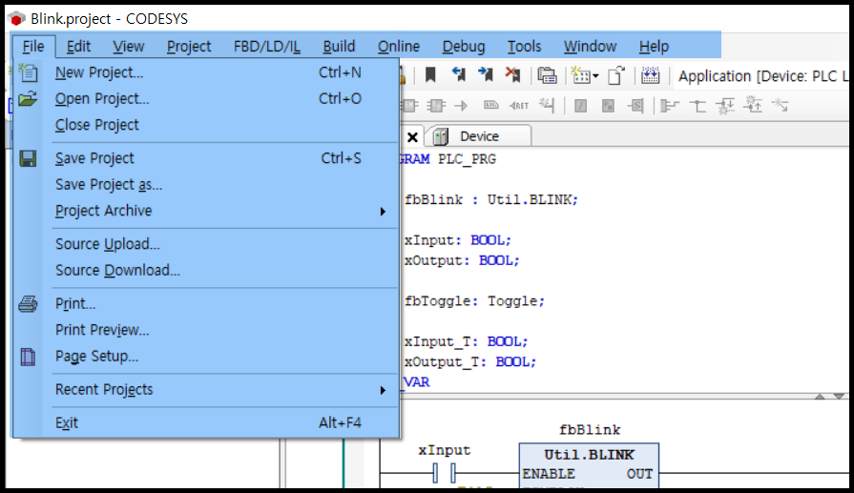Click the dimmed jump arrow toolbar icon
Viewport: 854px width, 493px height.
coord(461,105)
